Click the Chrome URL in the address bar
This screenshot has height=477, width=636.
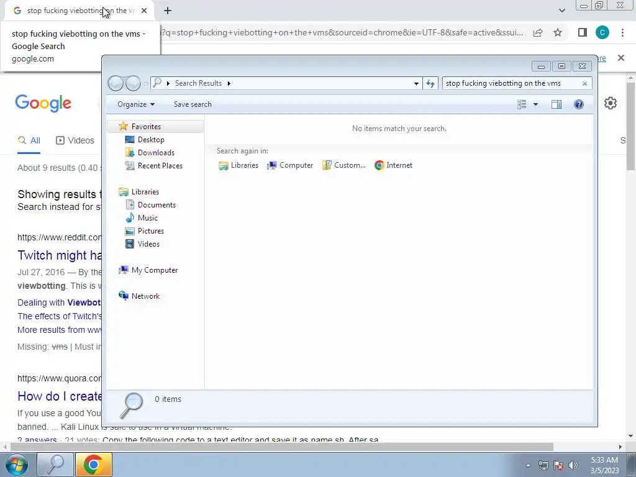(x=342, y=32)
